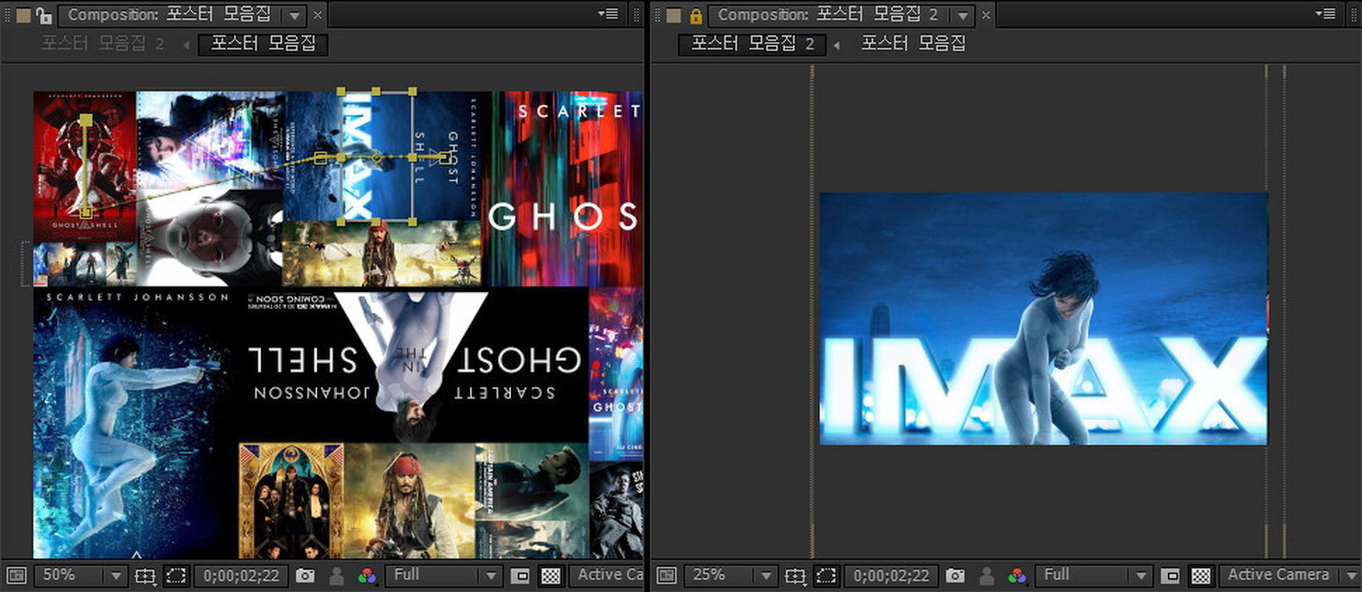The image size is (1362, 592).
Task: Toggle mask and shape path visibility left panel
Action: click(175, 576)
